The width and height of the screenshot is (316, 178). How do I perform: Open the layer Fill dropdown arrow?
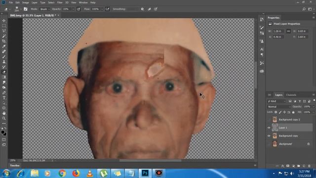[314, 112]
